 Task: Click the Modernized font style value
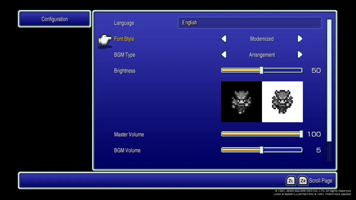pos(262,39)
